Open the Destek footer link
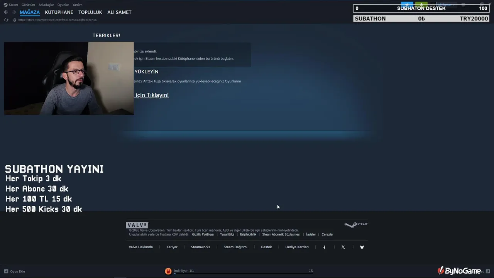 tap(266, 247)
